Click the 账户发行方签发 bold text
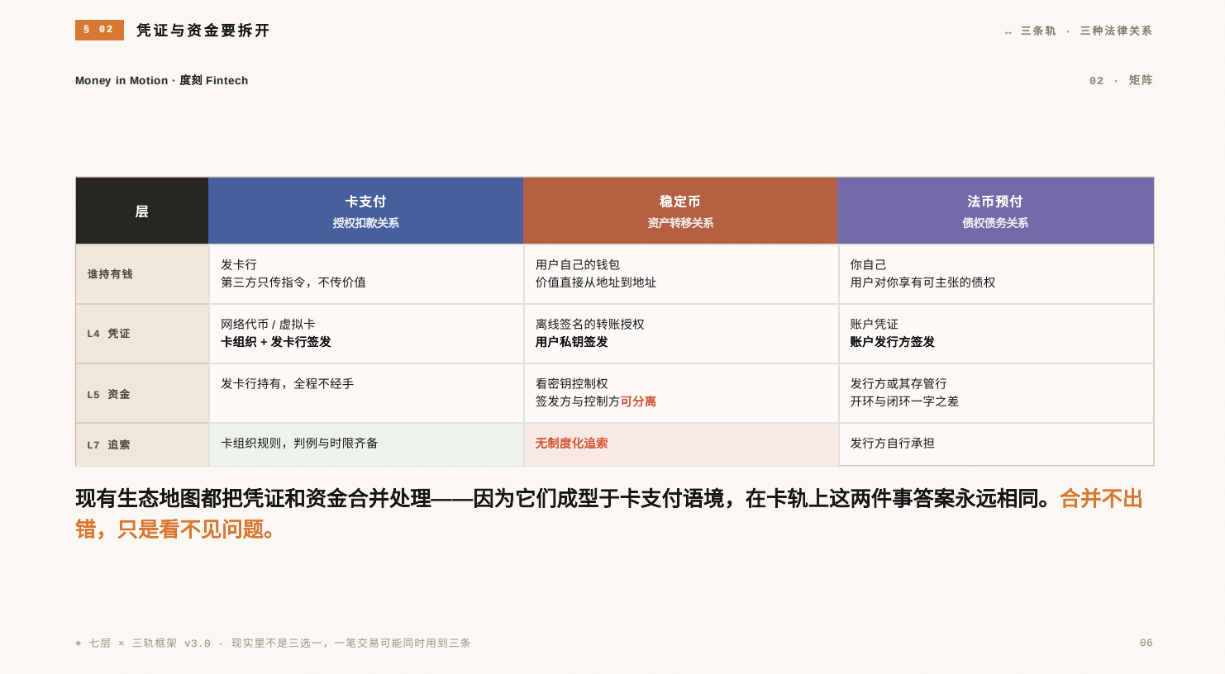The image size is (1225, 674). (x=893, y=342)
